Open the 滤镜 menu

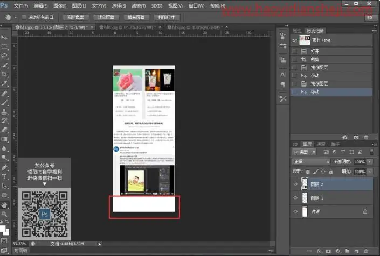pyautogui.click(x=139, y=5)
